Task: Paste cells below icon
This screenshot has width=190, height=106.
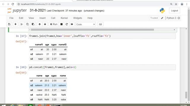Action: click(x=33, y=24)
